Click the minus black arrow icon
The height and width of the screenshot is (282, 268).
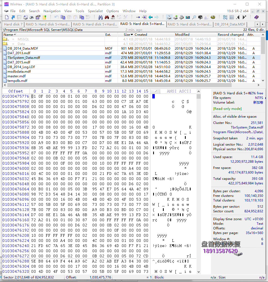238,17
